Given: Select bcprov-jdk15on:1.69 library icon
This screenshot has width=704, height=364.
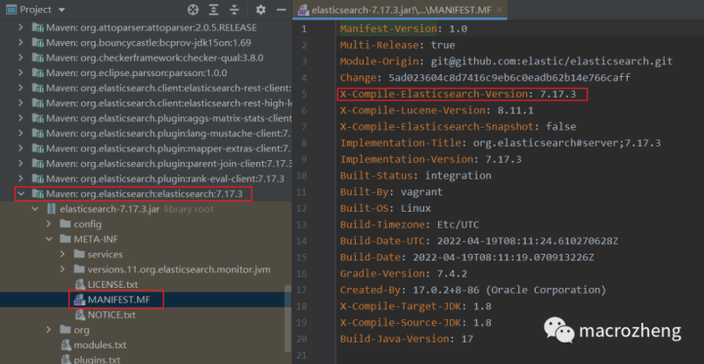Looking at the screenshot, I should point(38,43).
